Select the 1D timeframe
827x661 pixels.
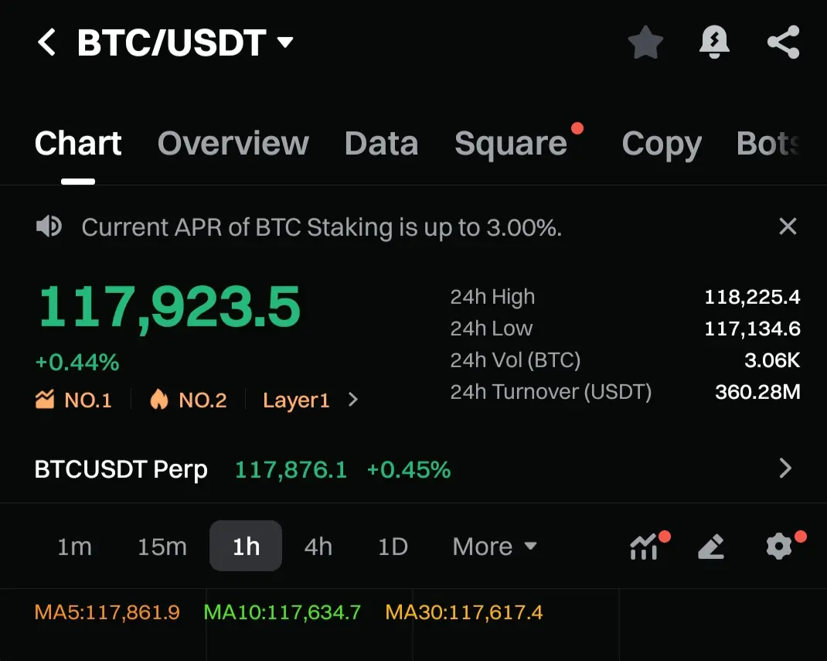(x=393, y=547)
